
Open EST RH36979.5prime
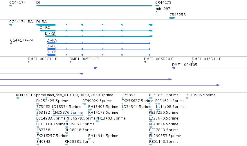(80, 118)
